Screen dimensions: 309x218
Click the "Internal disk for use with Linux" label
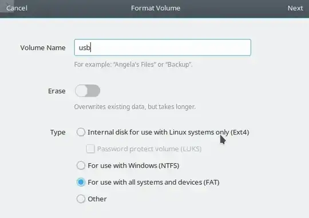pos(168,132)
